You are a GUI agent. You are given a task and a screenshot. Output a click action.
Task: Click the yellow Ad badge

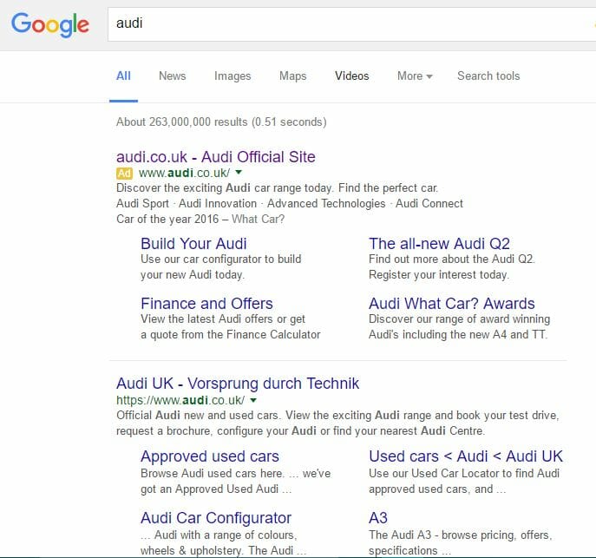click(x=124, y=174)
